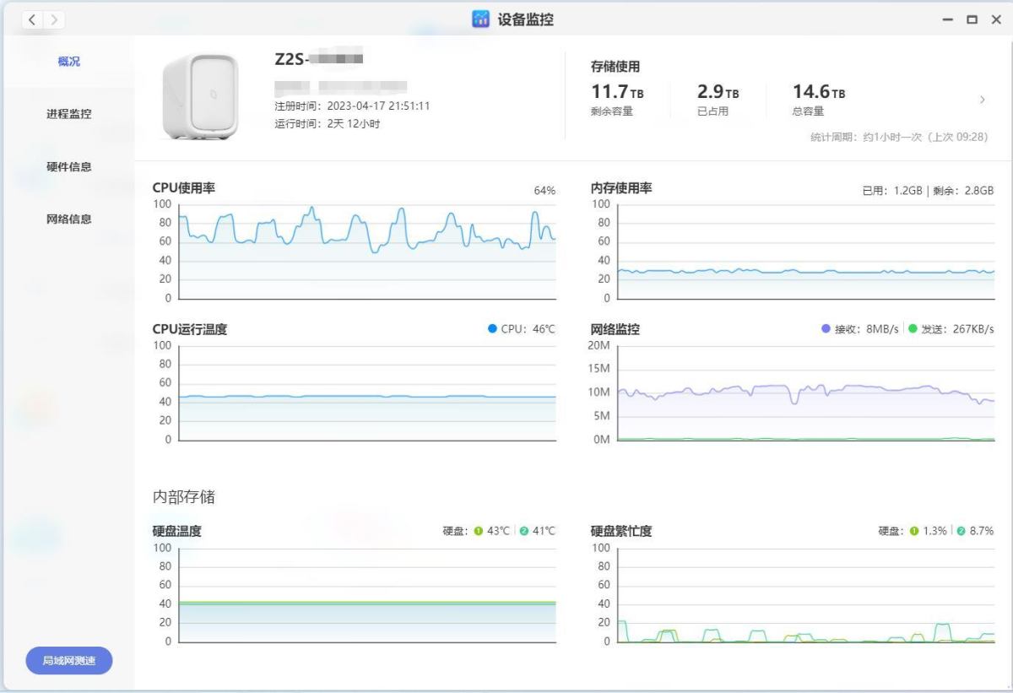Toggle the blue CPU temperature legend dot

click(492, 329)
